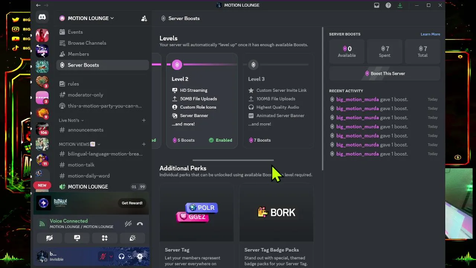Toggle deafen with the headphones icon
This screenshot has width=476, height=268.
(121, 256)
